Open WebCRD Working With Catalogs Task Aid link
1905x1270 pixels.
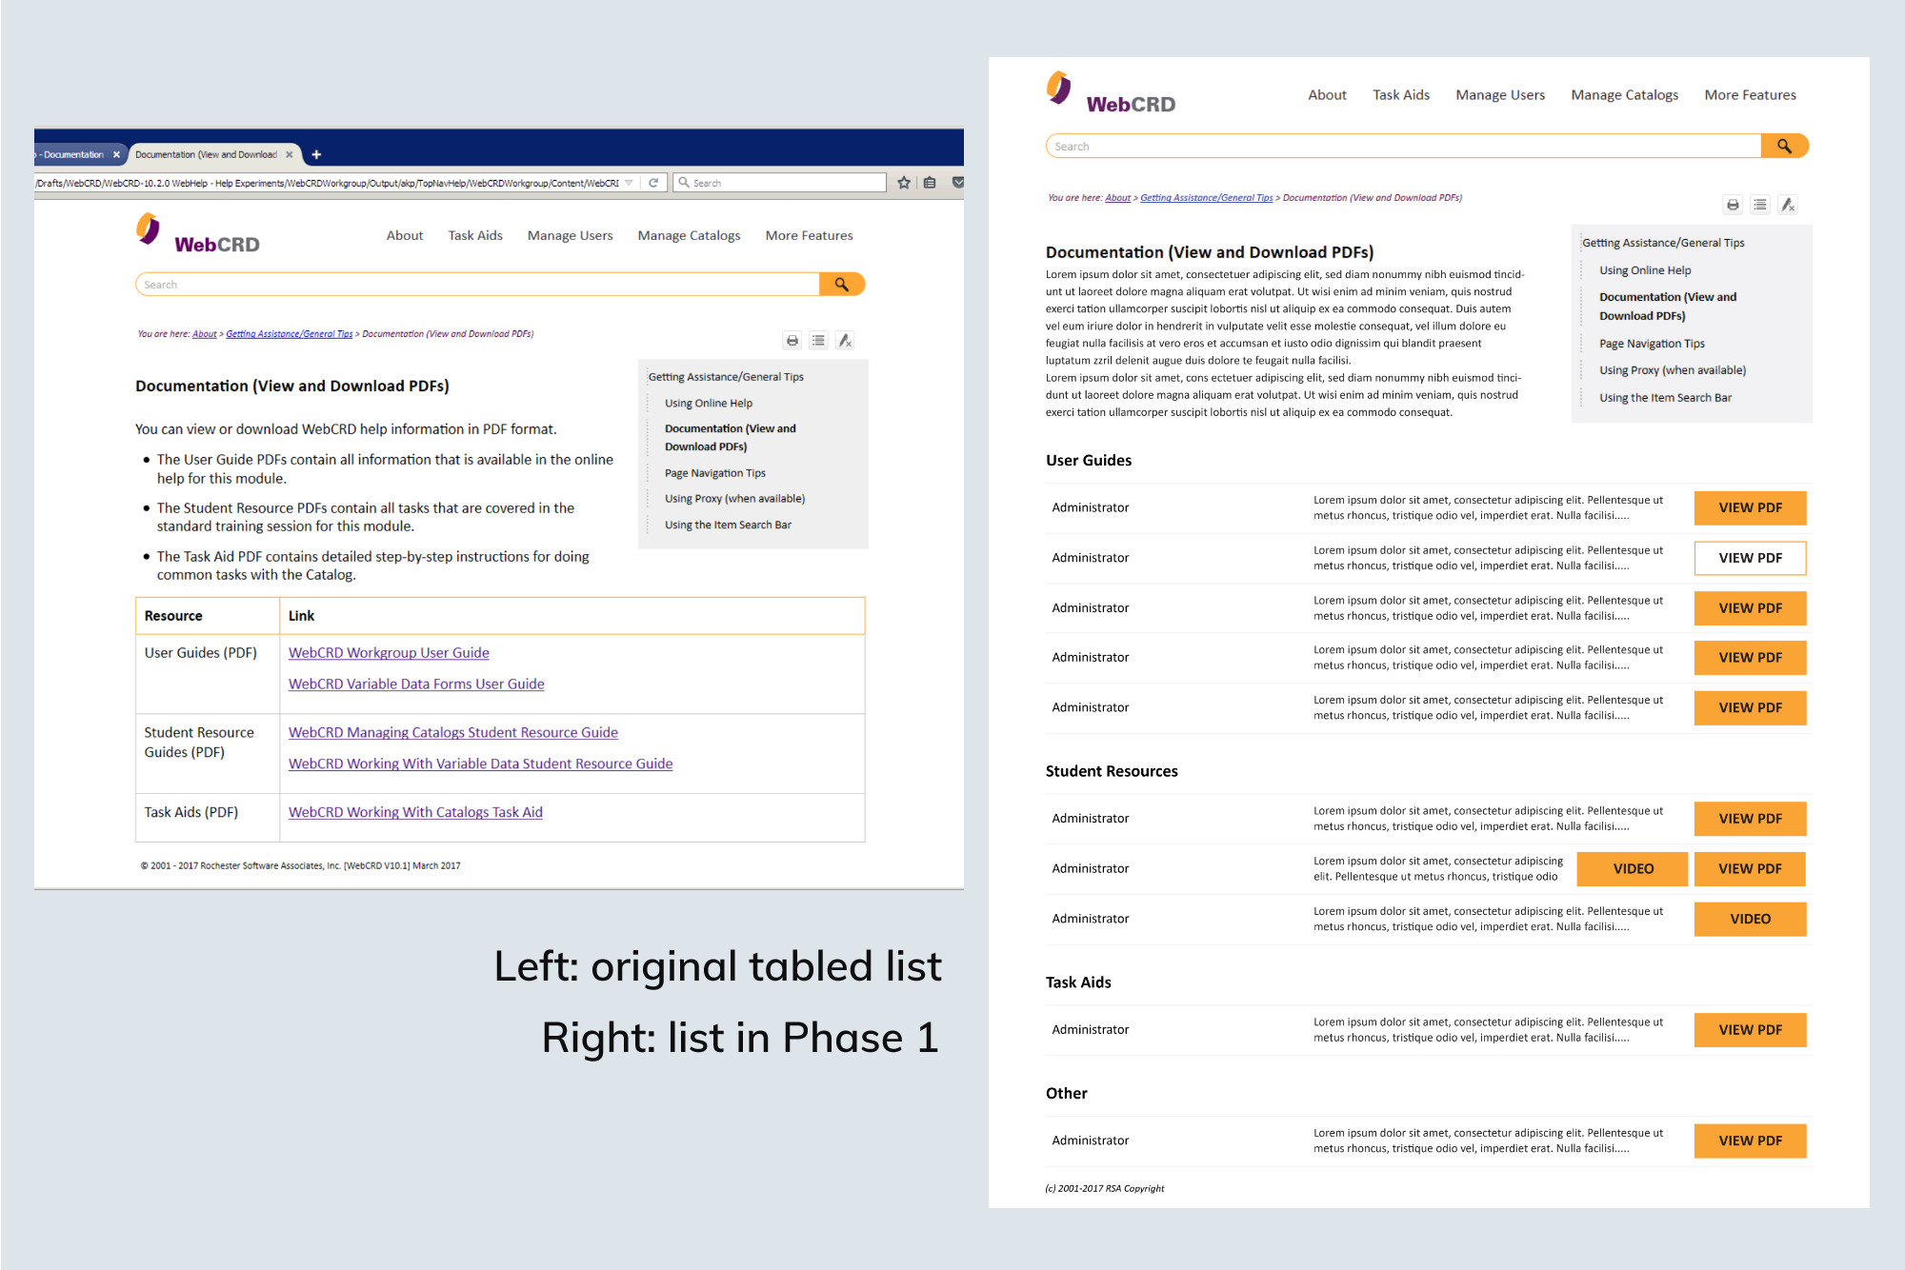415,813
